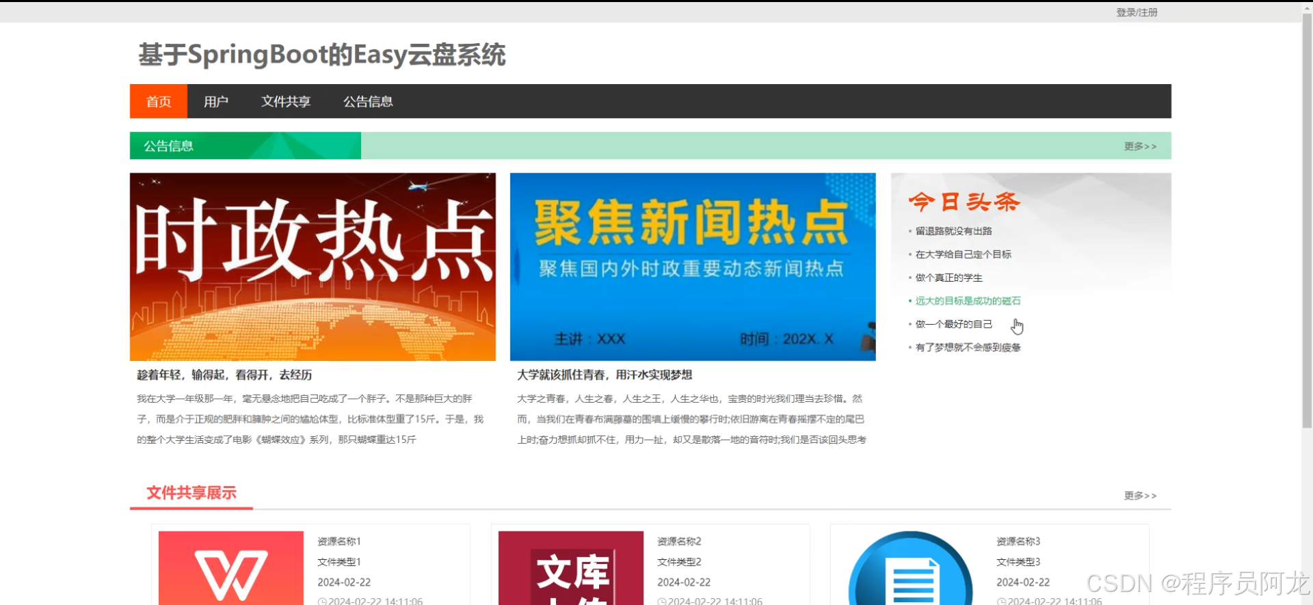Click the summary text beginning 大学之青春，人生之春
This screenshot has height=605, width=1313.
[x=691, y=419]
